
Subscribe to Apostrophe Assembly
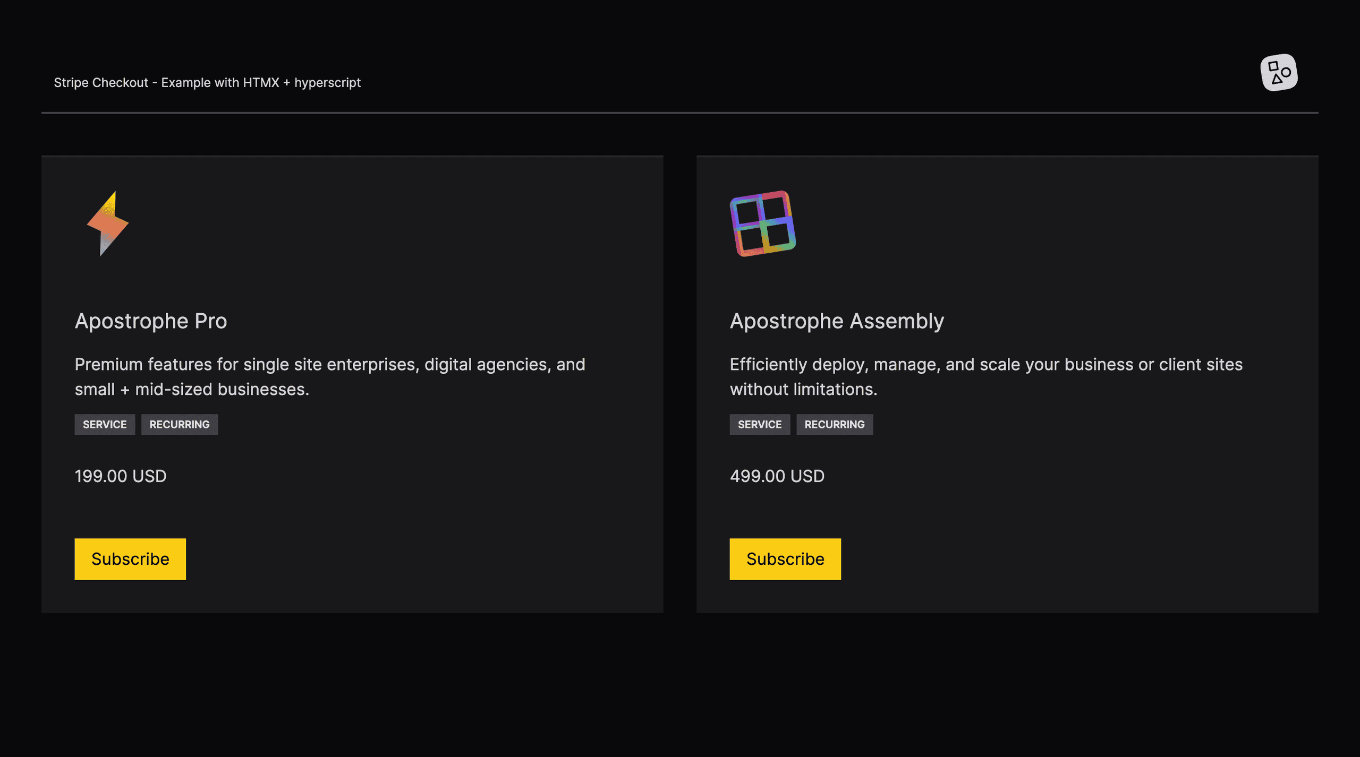pyautogui.click(x=785, y=559)
